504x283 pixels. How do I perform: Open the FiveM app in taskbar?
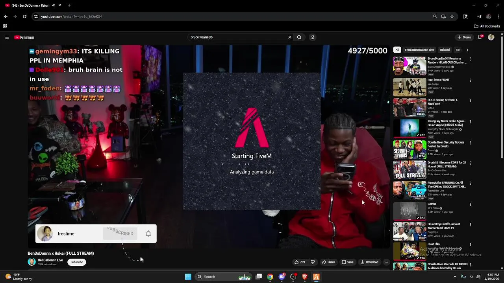click(x=316, y=277)
